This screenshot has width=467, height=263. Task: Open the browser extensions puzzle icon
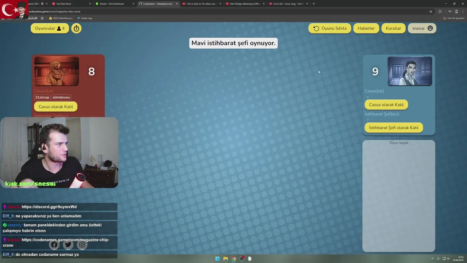pyautogui.click(x=440, y=11)
